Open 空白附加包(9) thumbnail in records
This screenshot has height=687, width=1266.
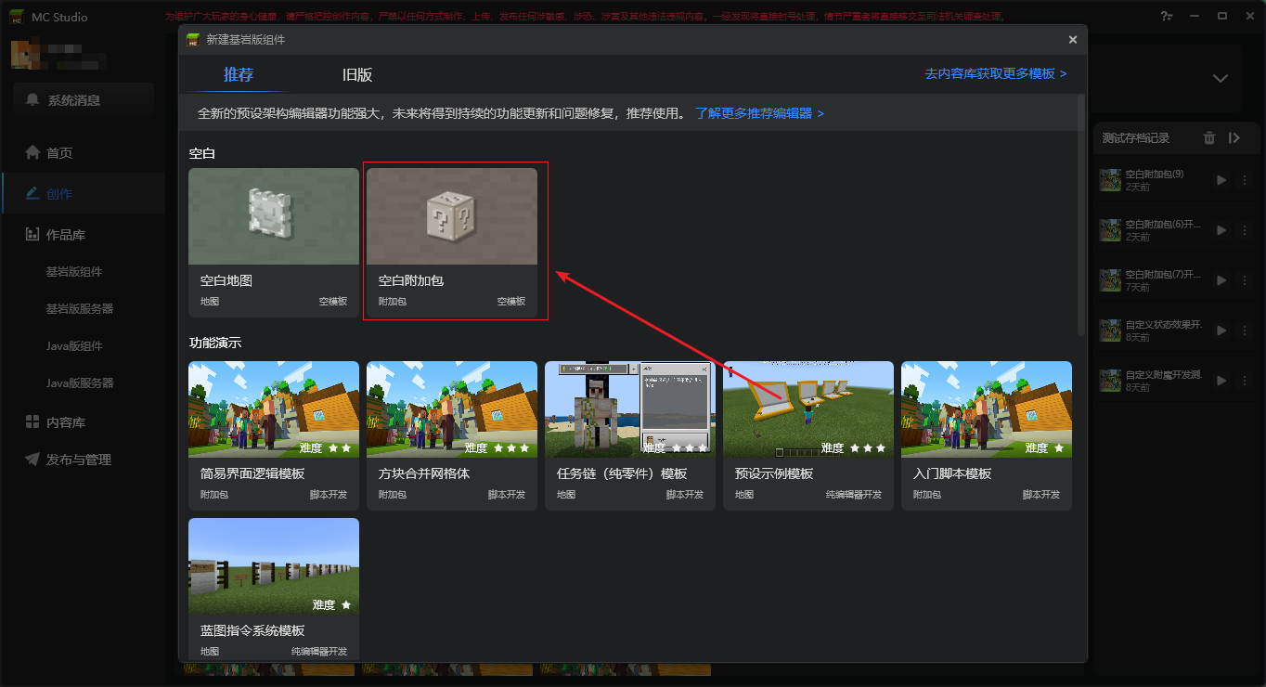point(1110,180)
